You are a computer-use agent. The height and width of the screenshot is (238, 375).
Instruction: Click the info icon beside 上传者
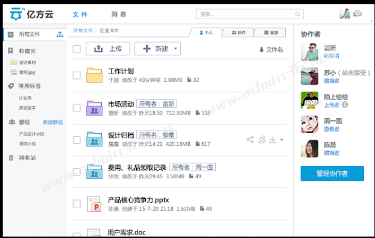pyautogui.click(x=345, y=105)
